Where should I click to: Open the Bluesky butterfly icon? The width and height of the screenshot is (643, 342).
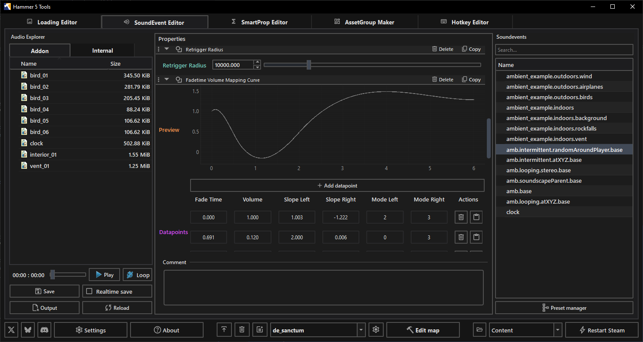tap(27, 330)
